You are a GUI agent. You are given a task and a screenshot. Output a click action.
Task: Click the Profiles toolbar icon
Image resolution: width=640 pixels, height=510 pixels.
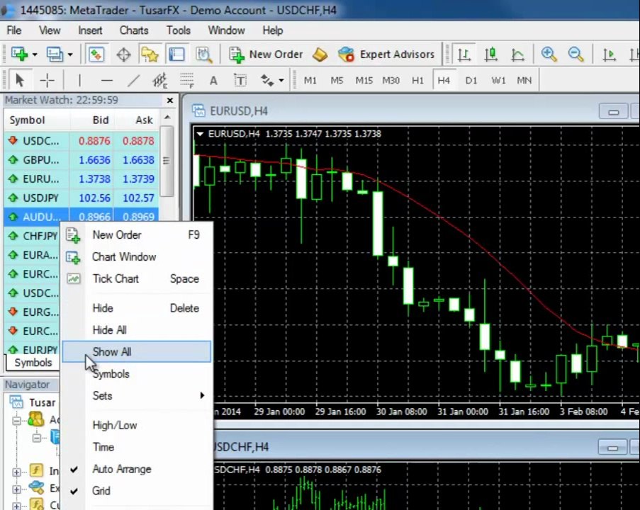pyautogui.click(x=55, y=55)
